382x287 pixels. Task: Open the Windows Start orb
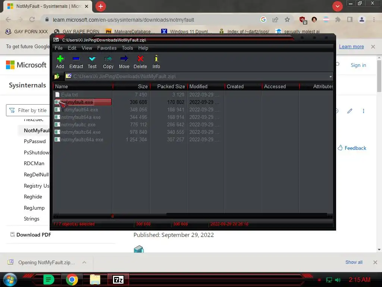tap(9, 280)
